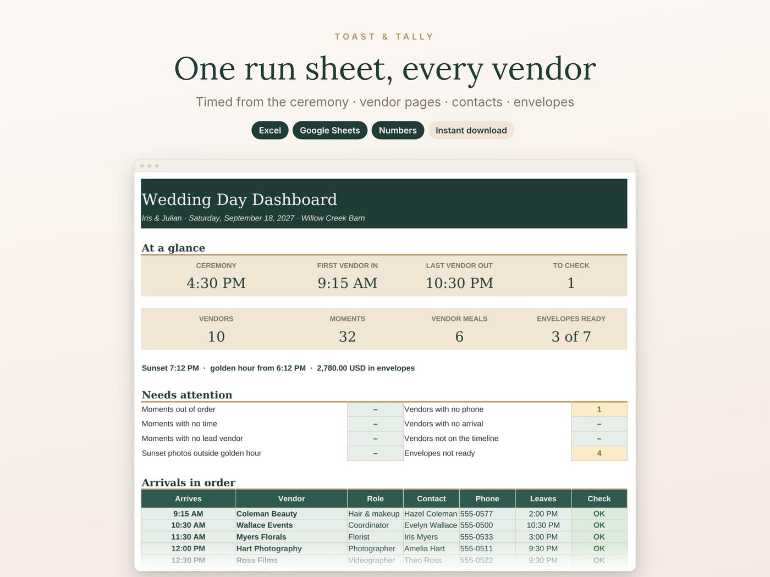Click the OK check cell for Coleman Beauty
The width and height of the screenshot is (770, 577).
pos(599,514)
